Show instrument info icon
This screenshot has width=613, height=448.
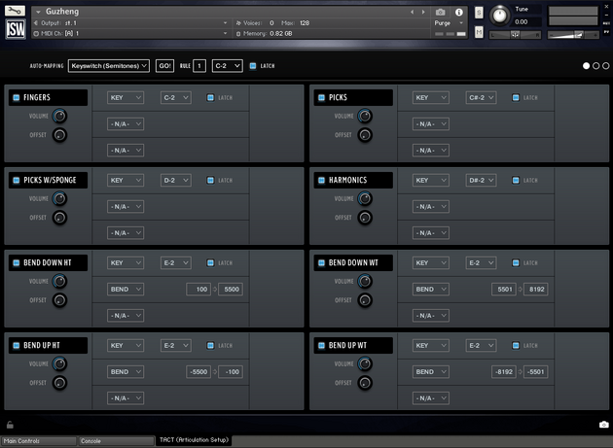pos(459,12)
